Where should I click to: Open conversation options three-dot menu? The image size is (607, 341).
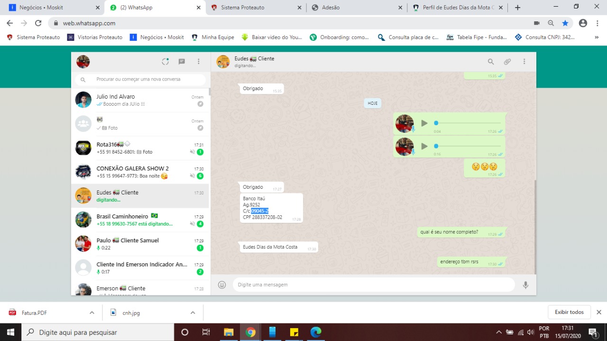pyautogui.click(x=524, y=62)
